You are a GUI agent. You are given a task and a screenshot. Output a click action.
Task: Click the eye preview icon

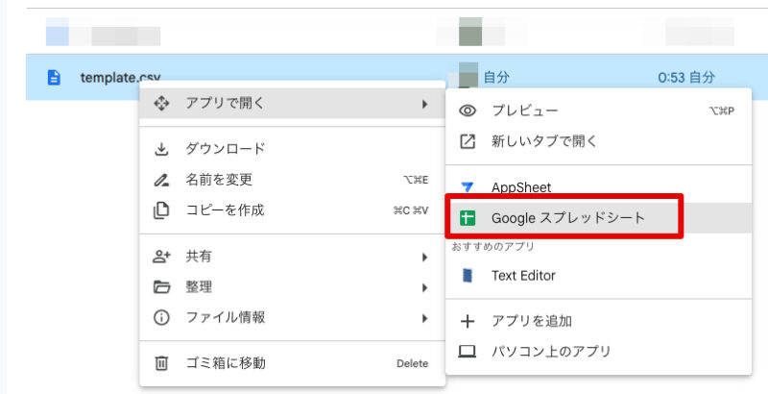coord(468,111)
